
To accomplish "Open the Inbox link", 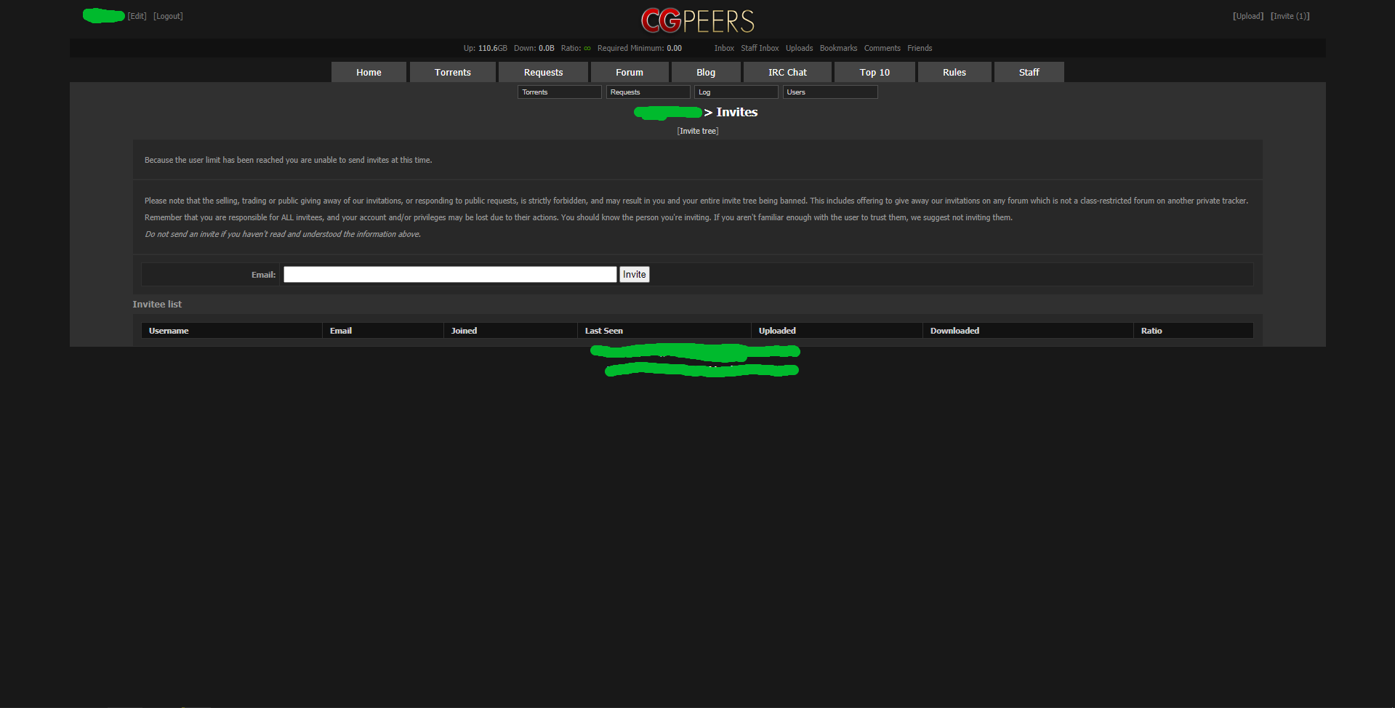I will (724, 48).
